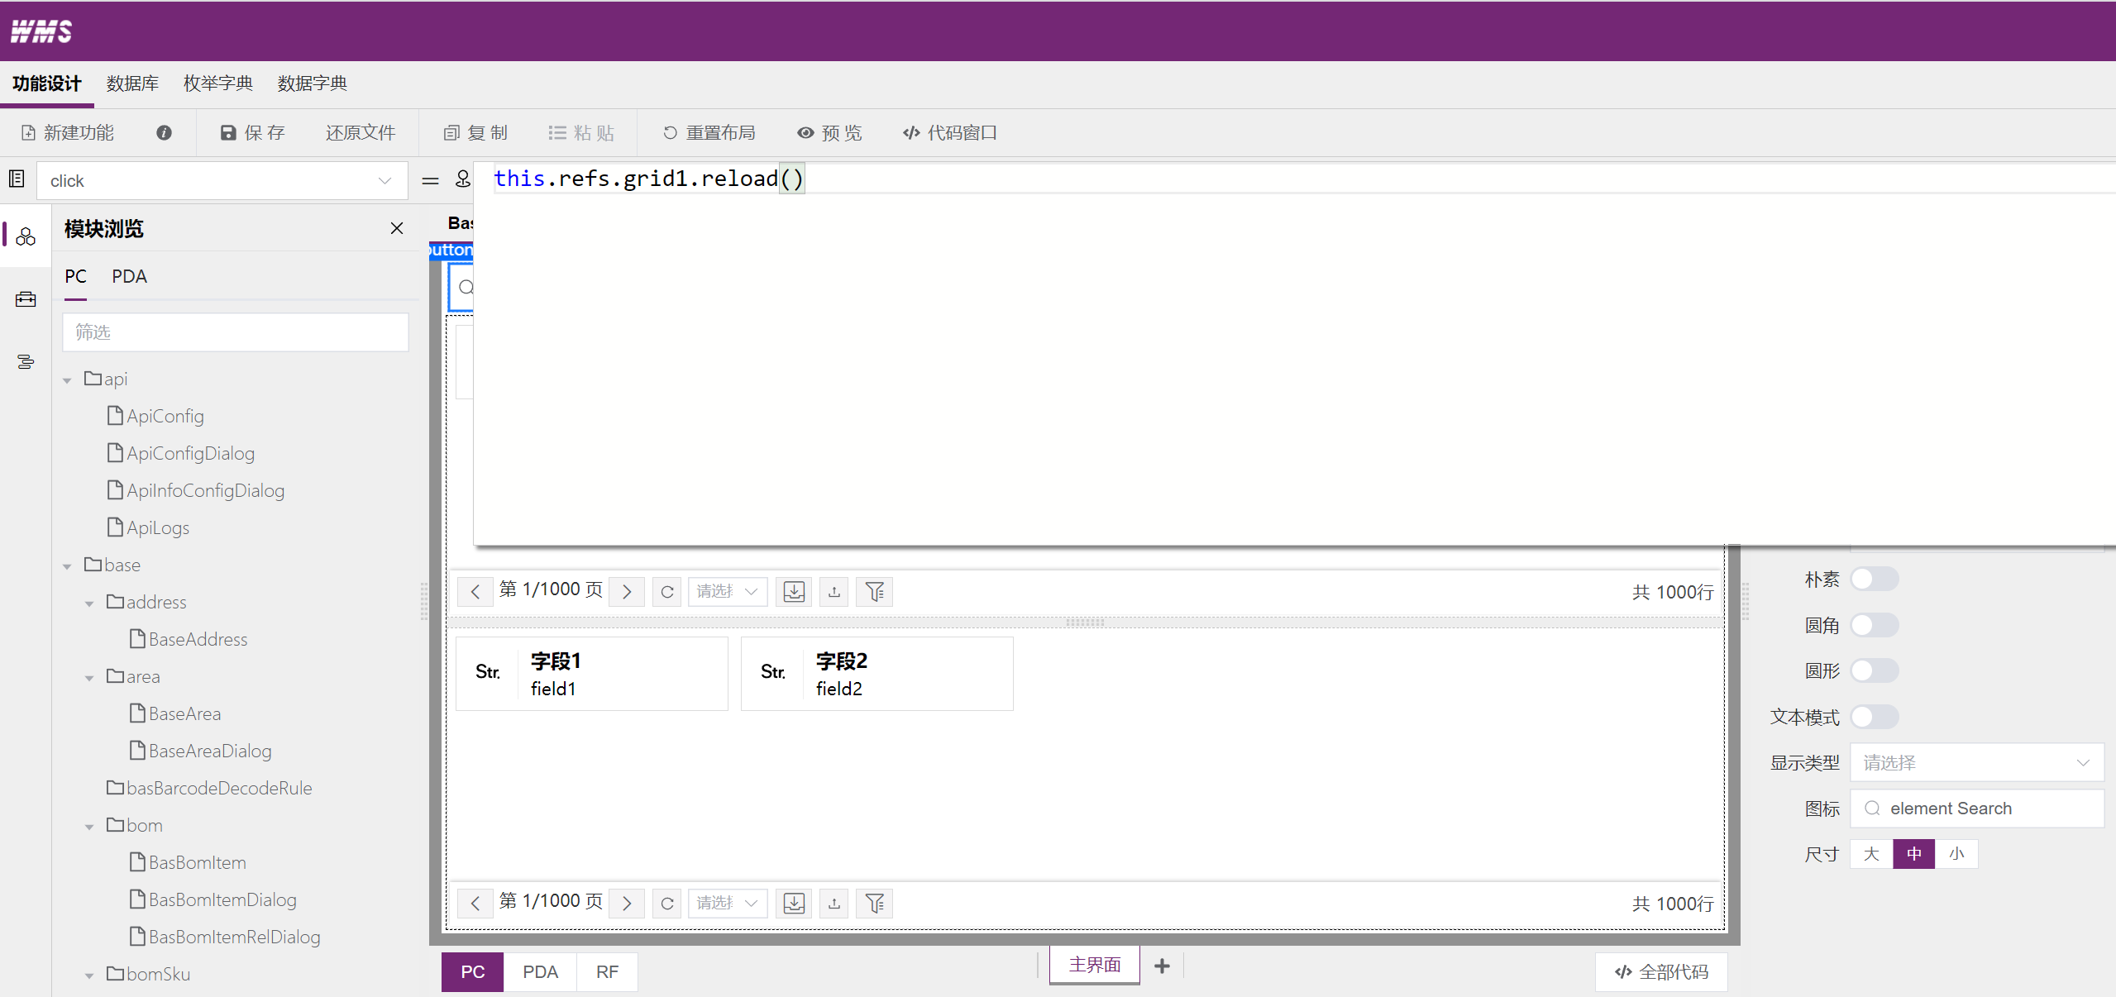
Task: Click download icon in upper grid pager
Action: tap(794, 592)
